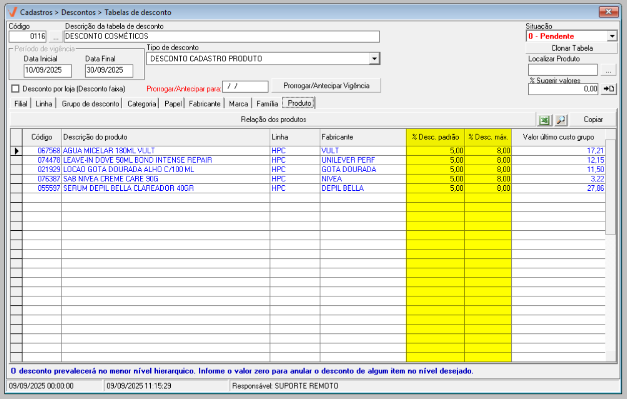
Task: Select the row pointer of AGUA MICELAR
Action: [x=16, y=151]
